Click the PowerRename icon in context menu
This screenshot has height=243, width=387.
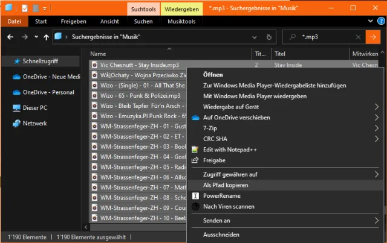click(x=195, y=196)
